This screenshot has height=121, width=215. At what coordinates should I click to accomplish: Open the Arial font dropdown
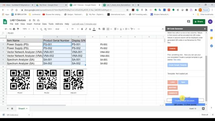(x=61, y=29)
